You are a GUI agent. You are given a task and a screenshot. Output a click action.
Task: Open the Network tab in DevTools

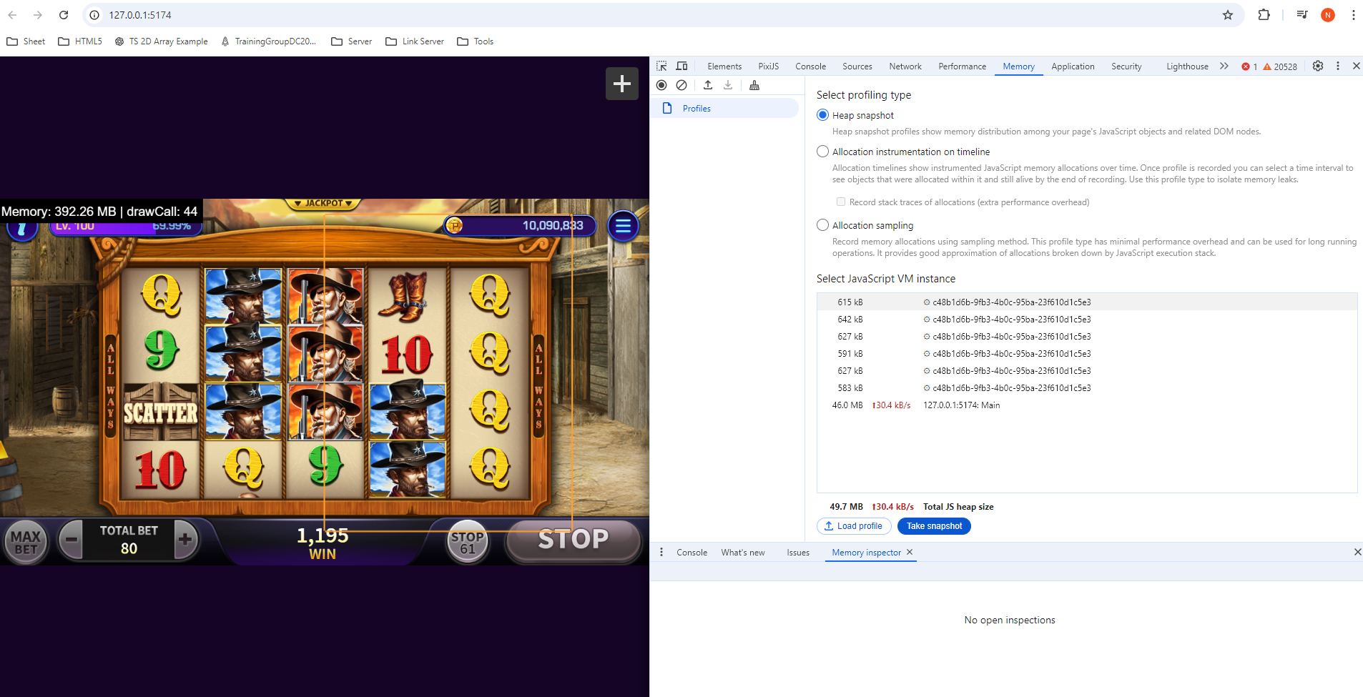coord(905,66)
